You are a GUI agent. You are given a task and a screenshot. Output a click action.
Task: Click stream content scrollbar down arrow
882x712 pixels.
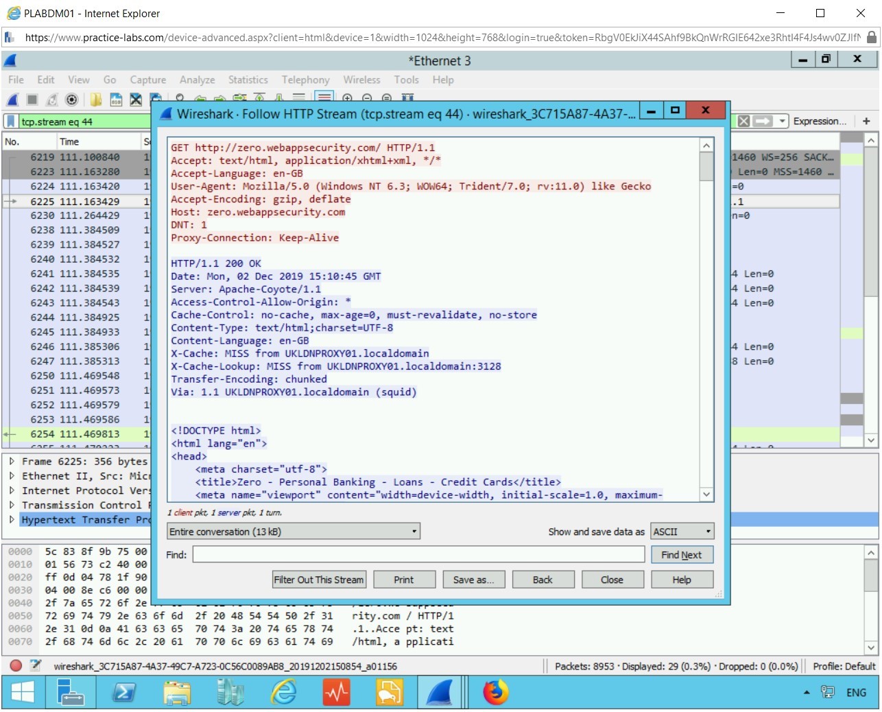pyautogui.click(x=706, y=494)
